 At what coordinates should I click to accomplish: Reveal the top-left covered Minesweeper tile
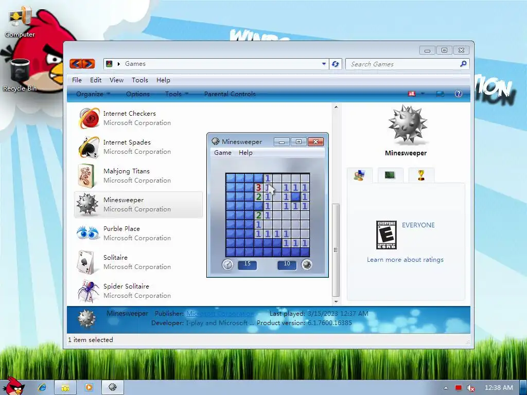(x=231, y=178)
